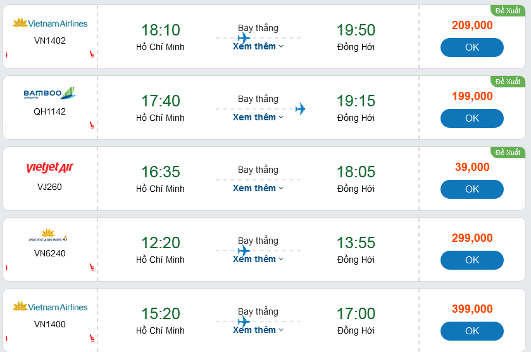
Task: Expand "Xem thêm" details for Vietjet VJ260
Action: pos(258,188)
